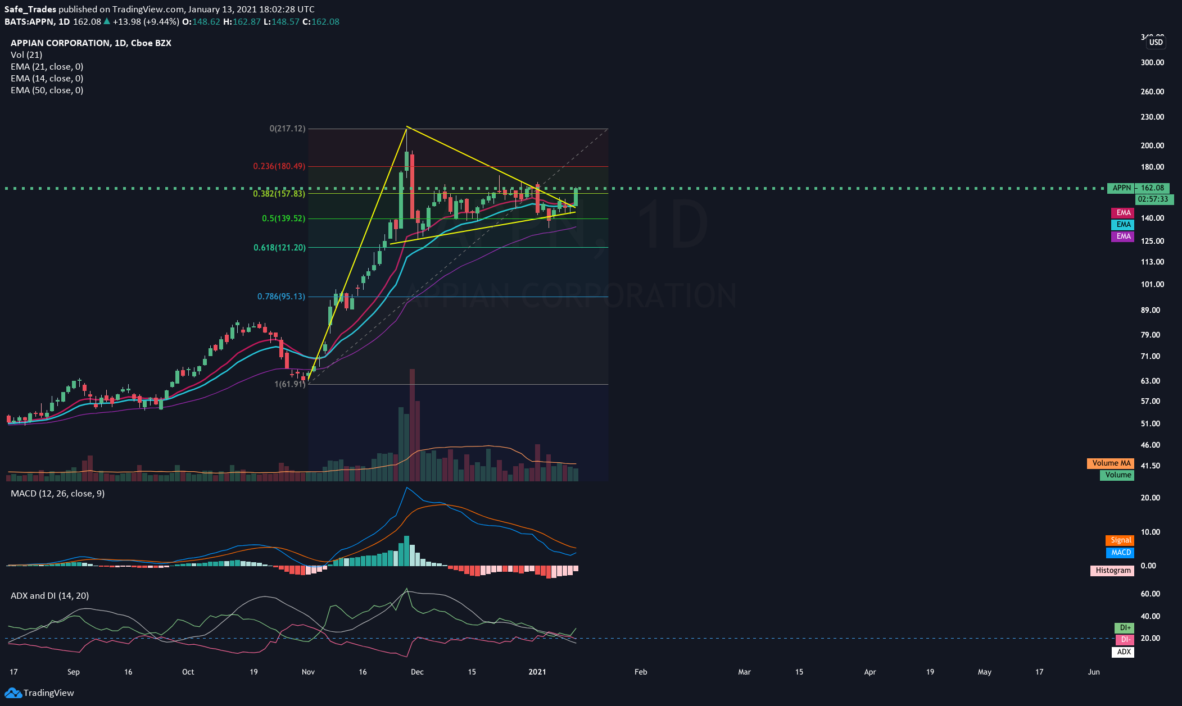This screenshot has height=706, width=1182.
Task: Click the 260.00 price axis tick
Action: (1152, 92)
